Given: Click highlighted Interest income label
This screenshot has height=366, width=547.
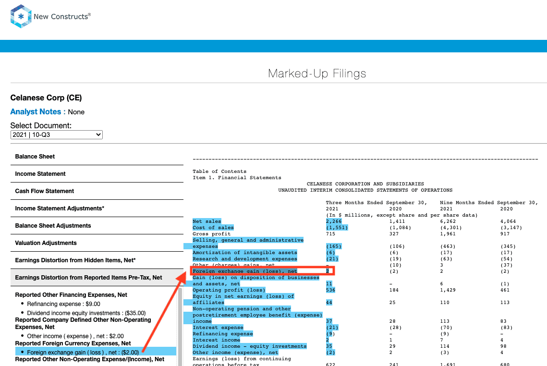Looking at the screenshot, I should click(x=216, y=340).
